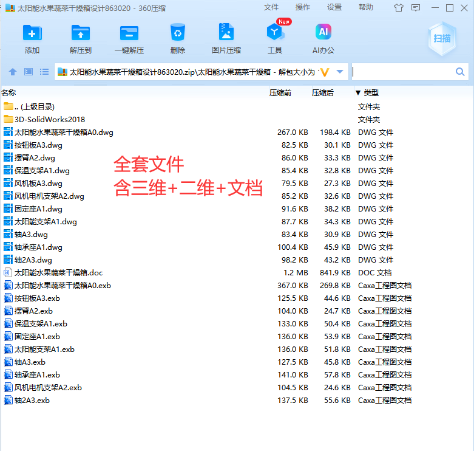The image size is (474, 451).
Task: Click the 198.4 KB compressed size
Action: [x=335, y=133]
